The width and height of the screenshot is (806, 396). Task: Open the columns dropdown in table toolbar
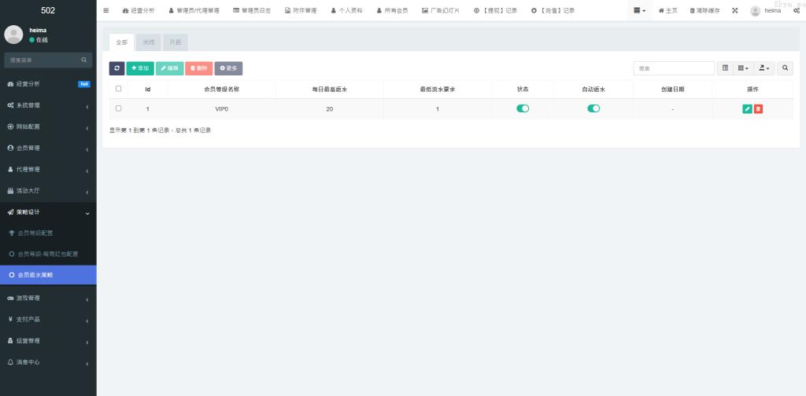click(x=743, y=68)
